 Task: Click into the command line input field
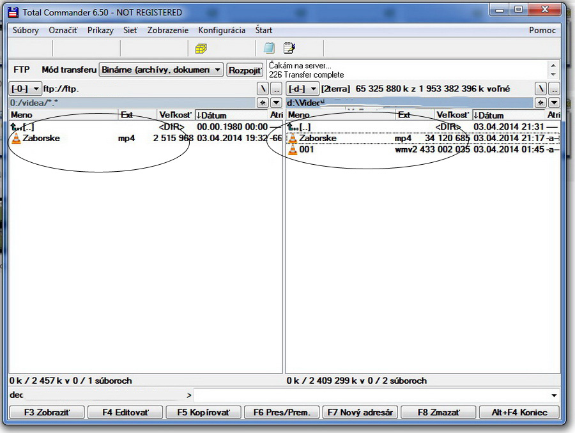click(371, 395)
